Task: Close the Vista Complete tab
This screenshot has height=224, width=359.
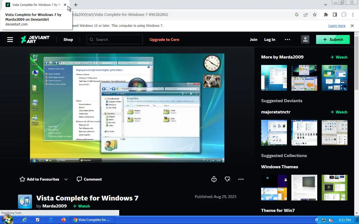Action: [x=65, y=5]
